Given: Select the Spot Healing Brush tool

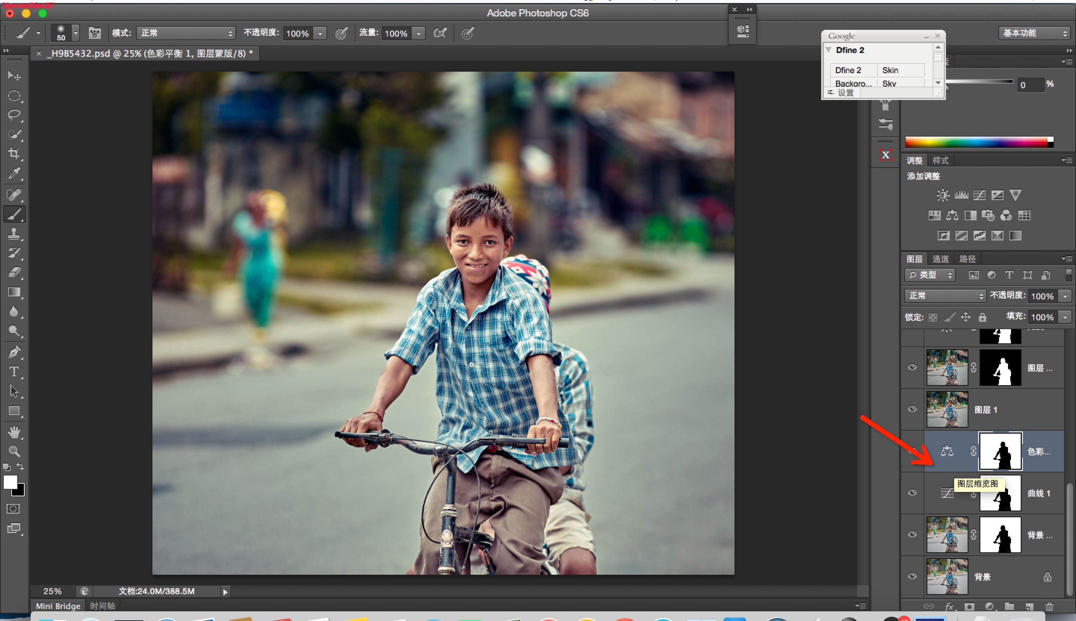Looking at the screenshot, I should (14, 195).
